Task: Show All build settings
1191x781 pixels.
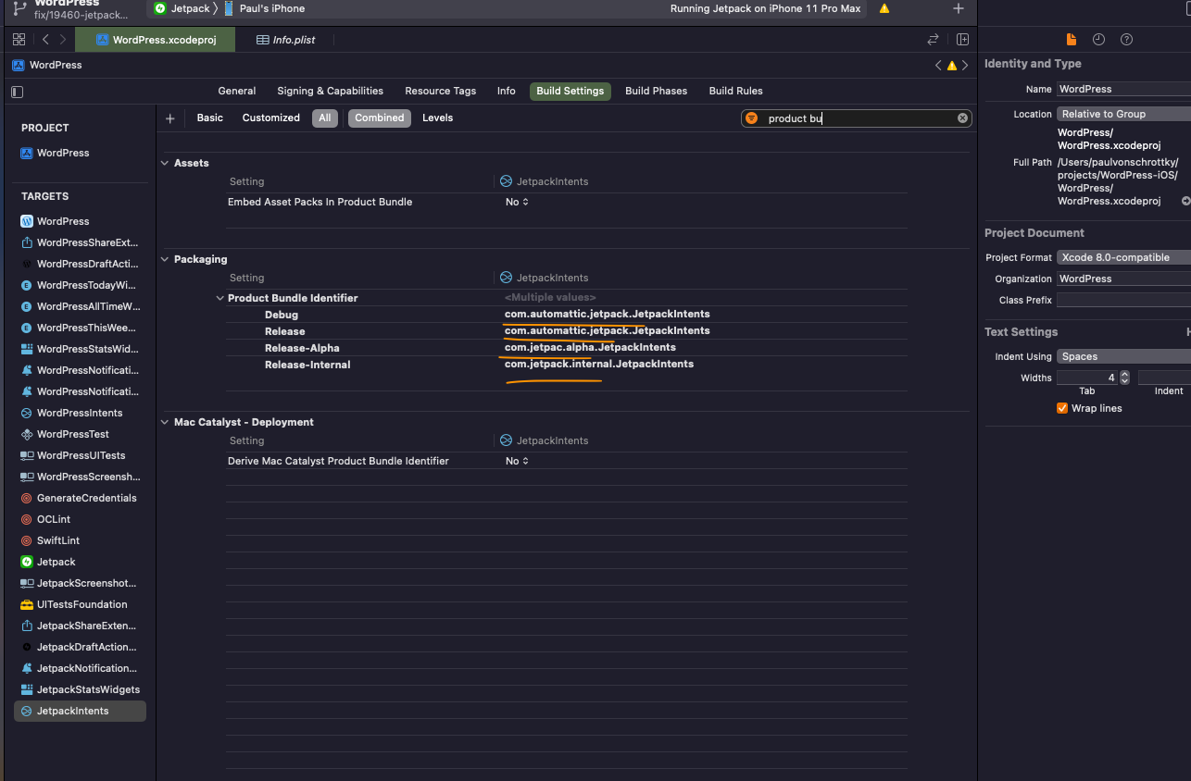Action: [325, 118]
